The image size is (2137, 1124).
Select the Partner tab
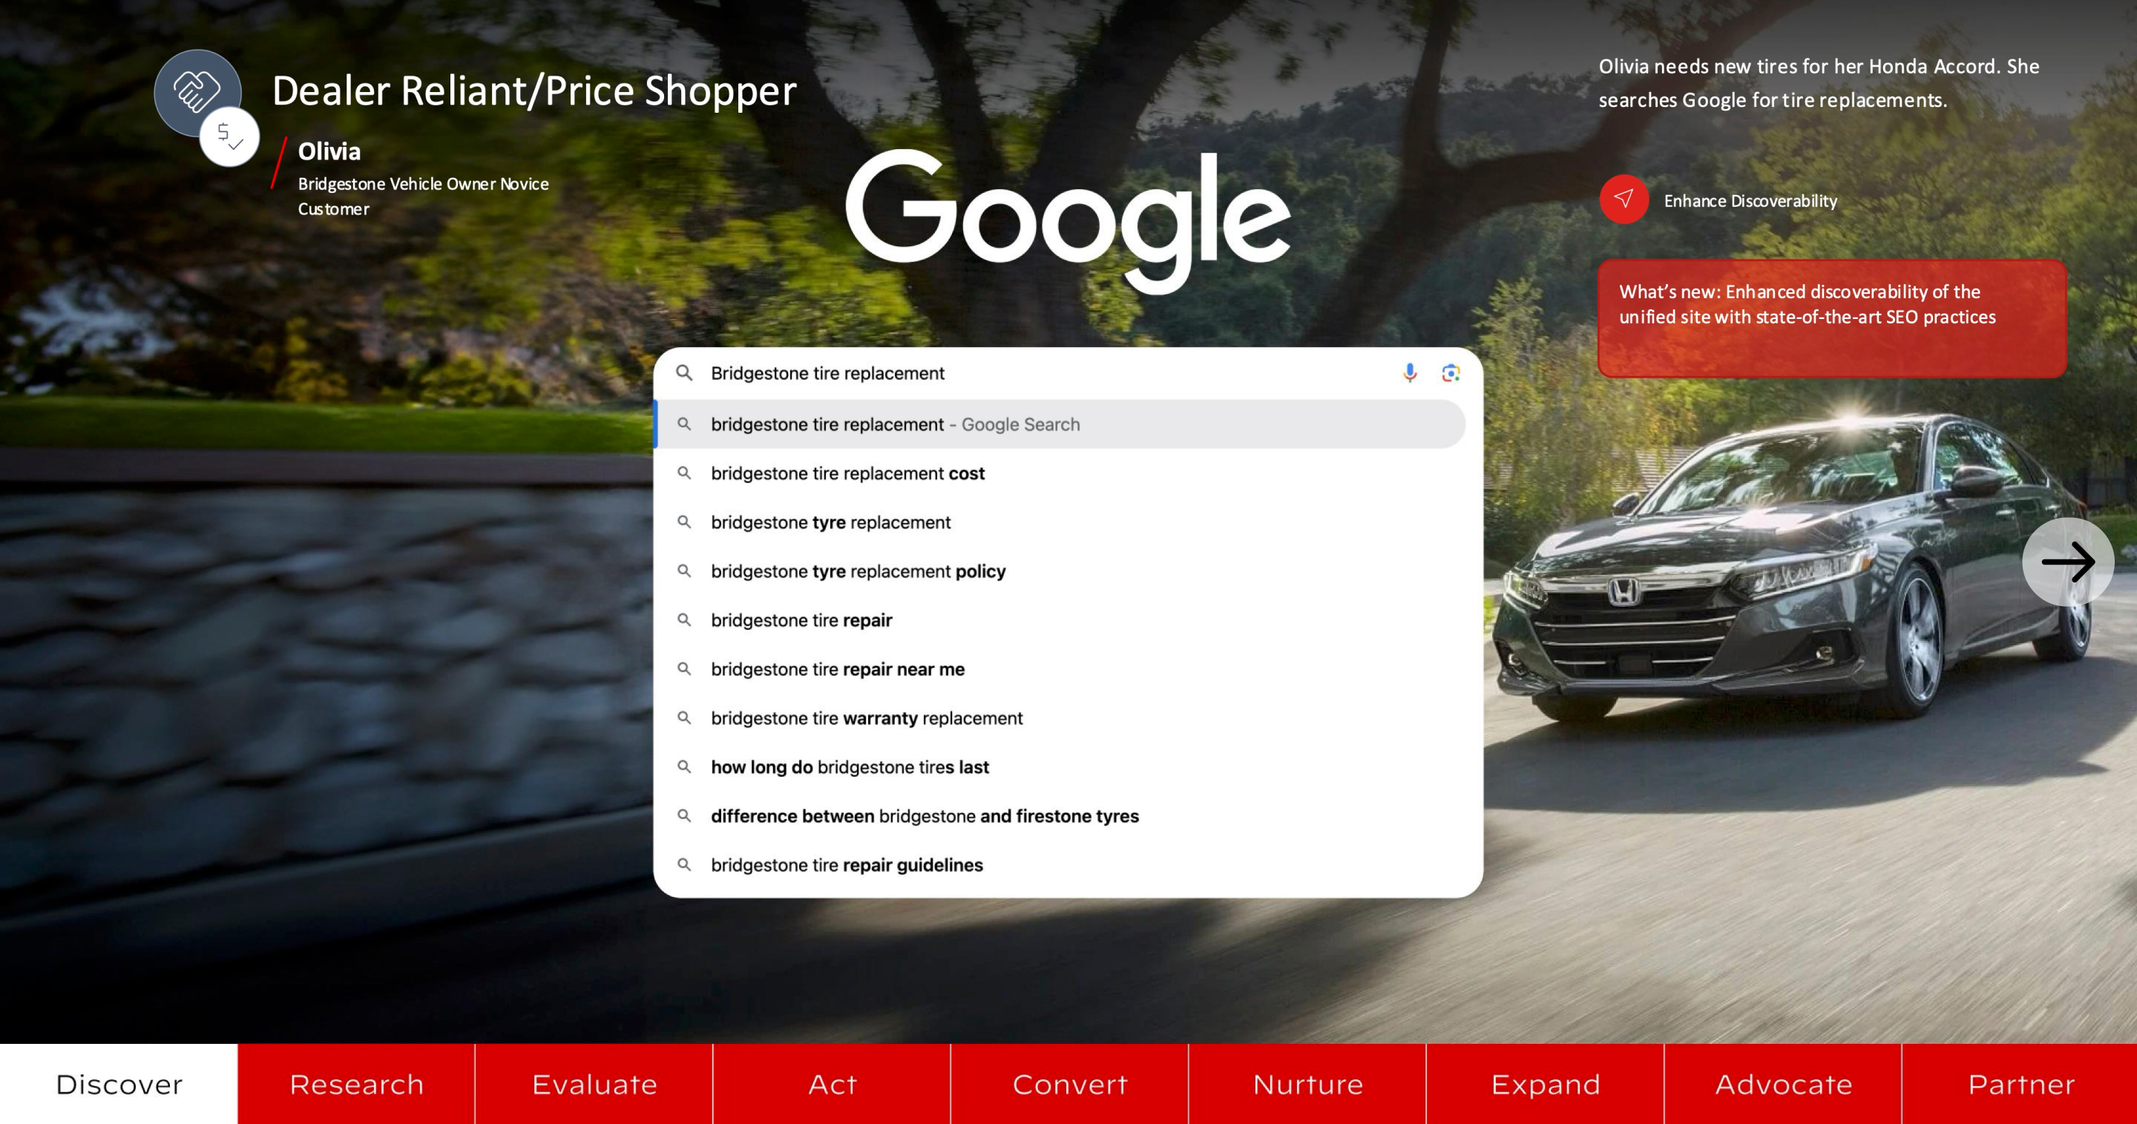(x=2020, y=1083)
